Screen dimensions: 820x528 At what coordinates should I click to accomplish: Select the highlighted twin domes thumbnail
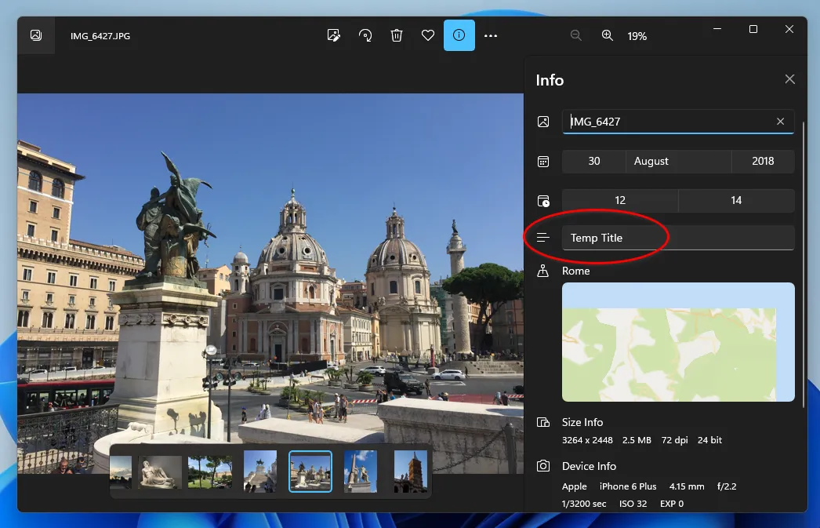[x=310, y=472]
